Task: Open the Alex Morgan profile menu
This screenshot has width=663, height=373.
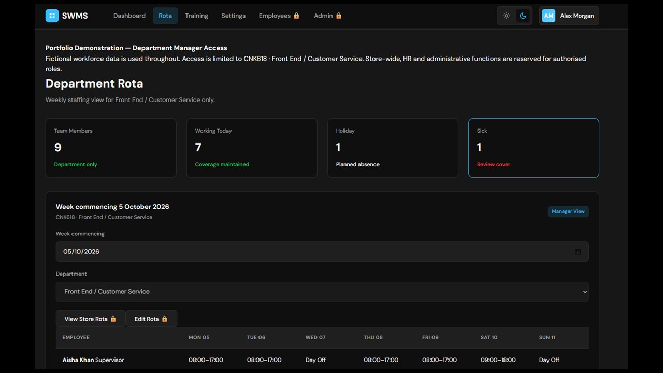Action: pos(569,16)
